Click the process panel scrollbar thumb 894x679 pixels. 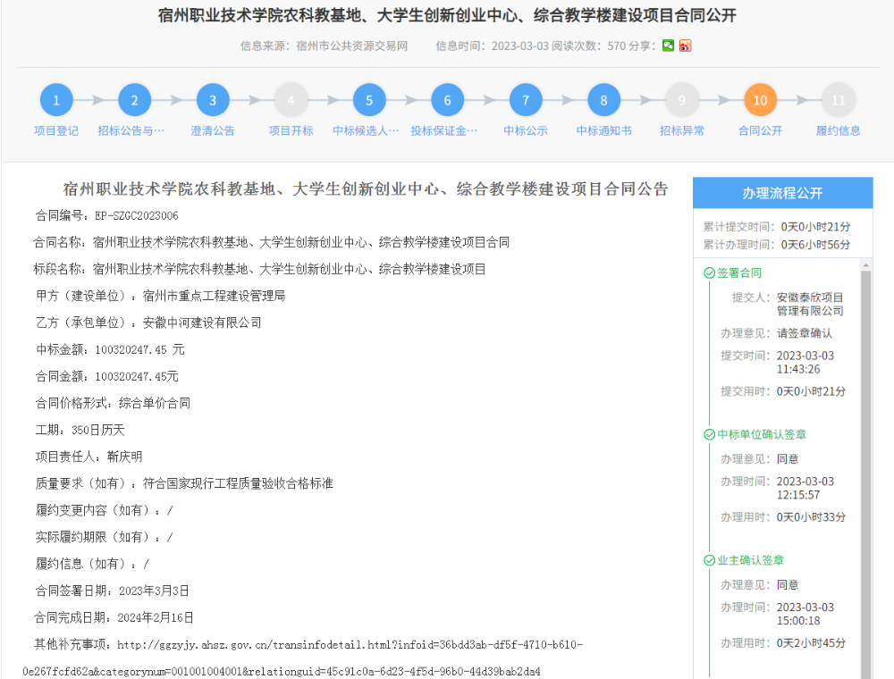coord(866,473)
